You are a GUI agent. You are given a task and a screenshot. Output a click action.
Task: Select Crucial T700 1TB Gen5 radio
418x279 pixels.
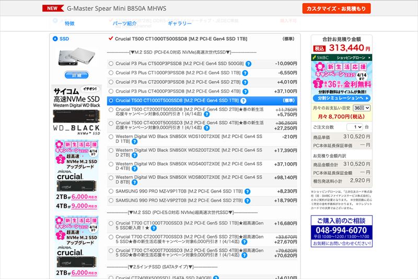tap(111, 223)
